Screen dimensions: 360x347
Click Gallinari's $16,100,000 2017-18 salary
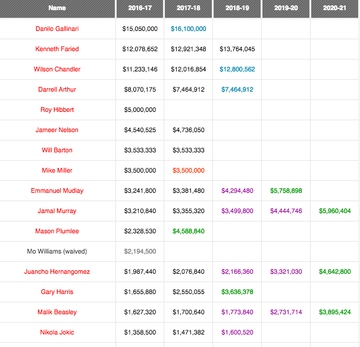click(188, 29)
